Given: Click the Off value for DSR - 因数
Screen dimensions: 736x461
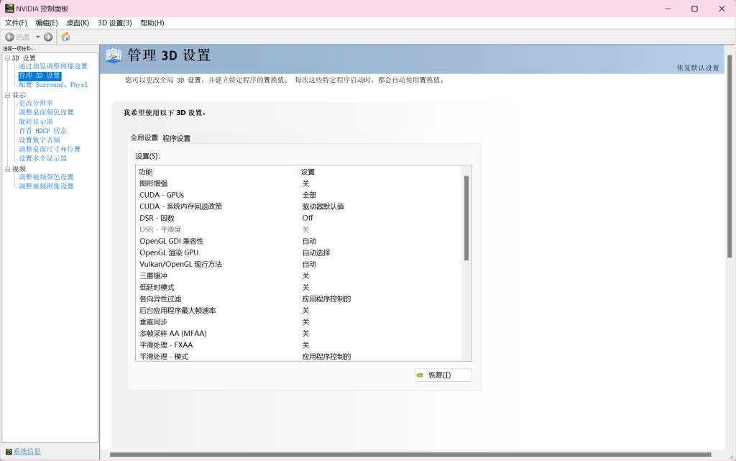Looking at the screenshot, I should [308, 218].
